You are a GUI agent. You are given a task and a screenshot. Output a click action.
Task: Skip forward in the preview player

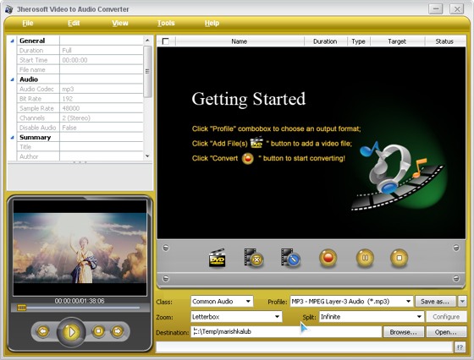coord(118,331)
